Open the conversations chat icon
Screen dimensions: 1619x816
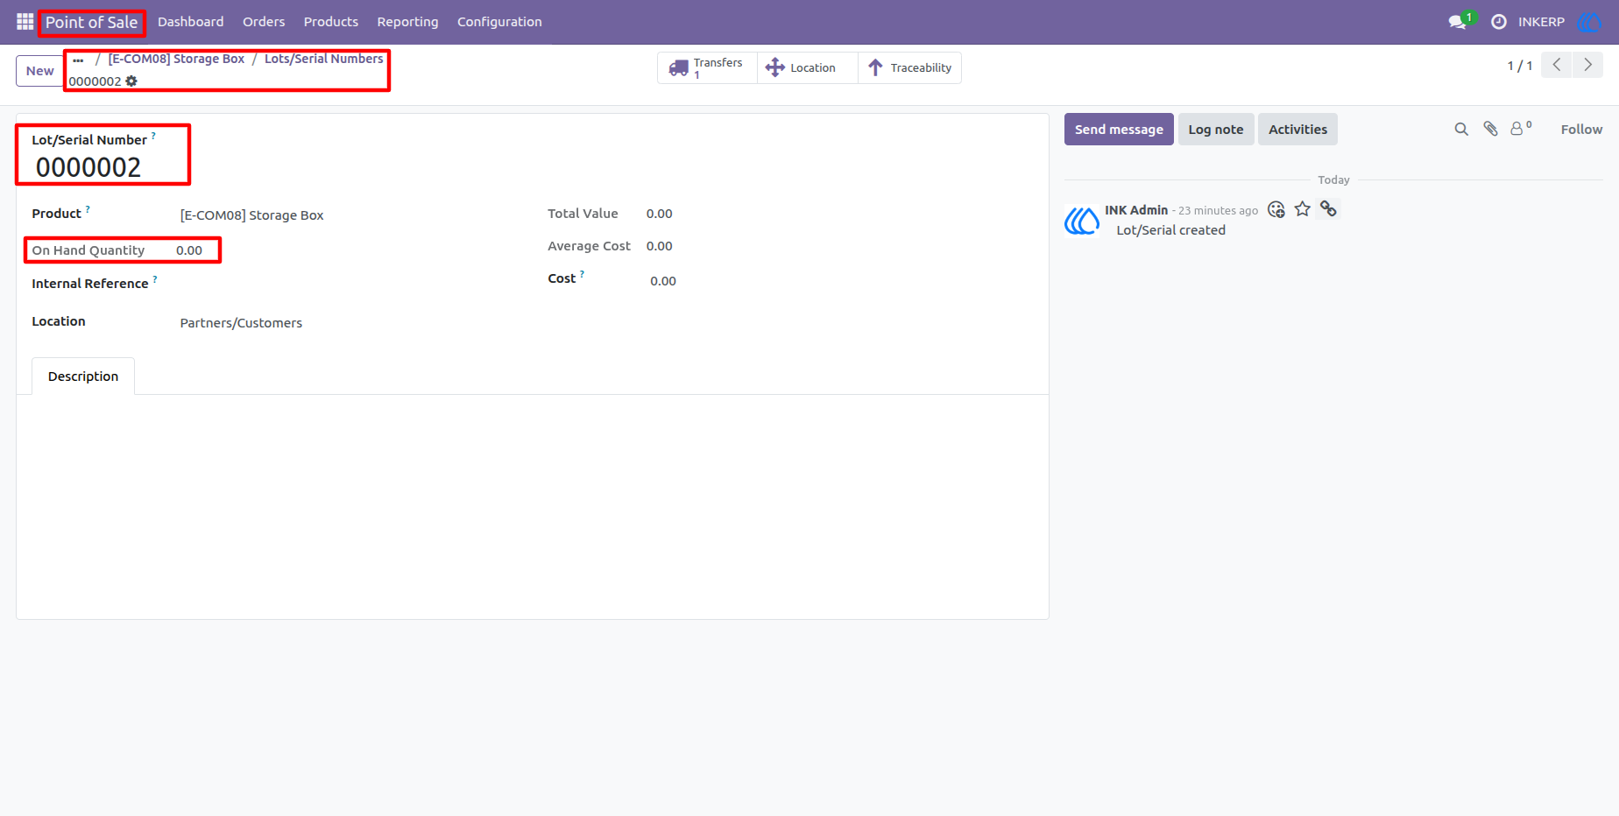tap(1458, 22)
